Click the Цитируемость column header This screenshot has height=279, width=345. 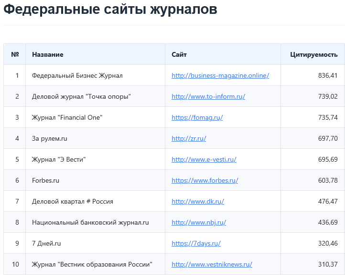point(313,54)
